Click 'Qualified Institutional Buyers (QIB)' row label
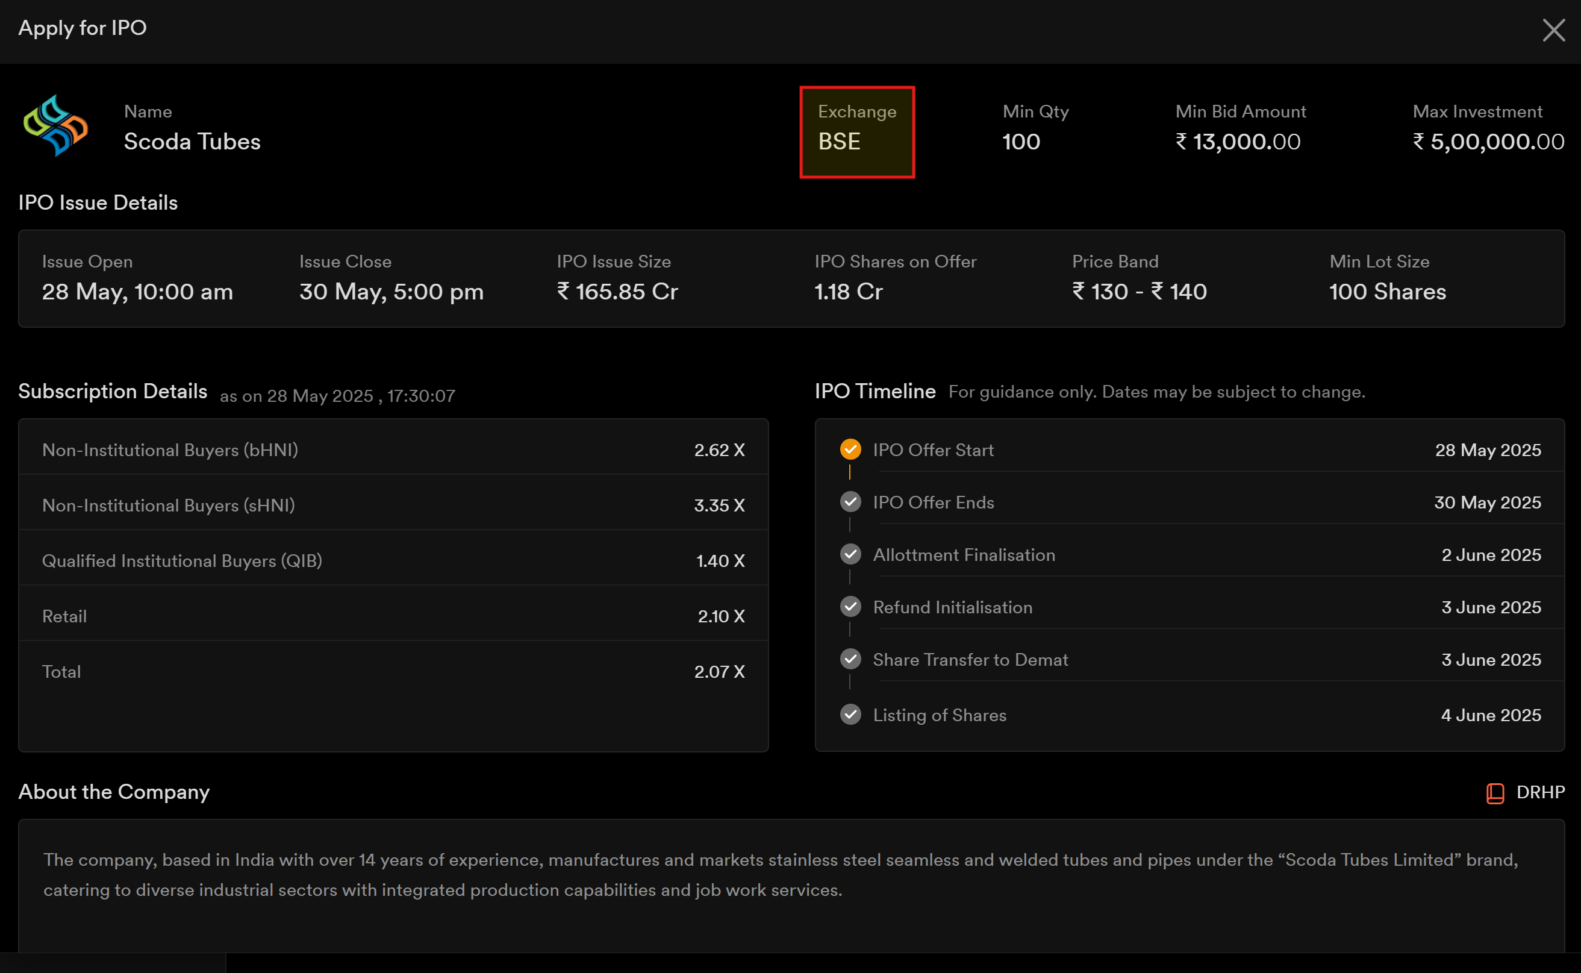Screen dimensions: 1581x973 (x=182, y=560)
